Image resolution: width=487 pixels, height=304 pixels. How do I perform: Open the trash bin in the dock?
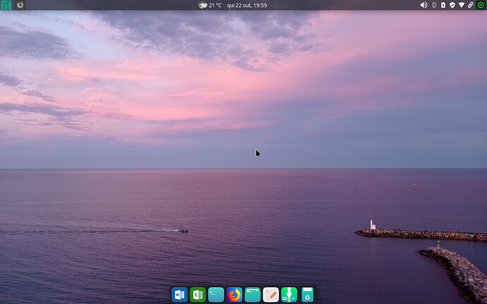pyautogui.click(x=308, y=295)
